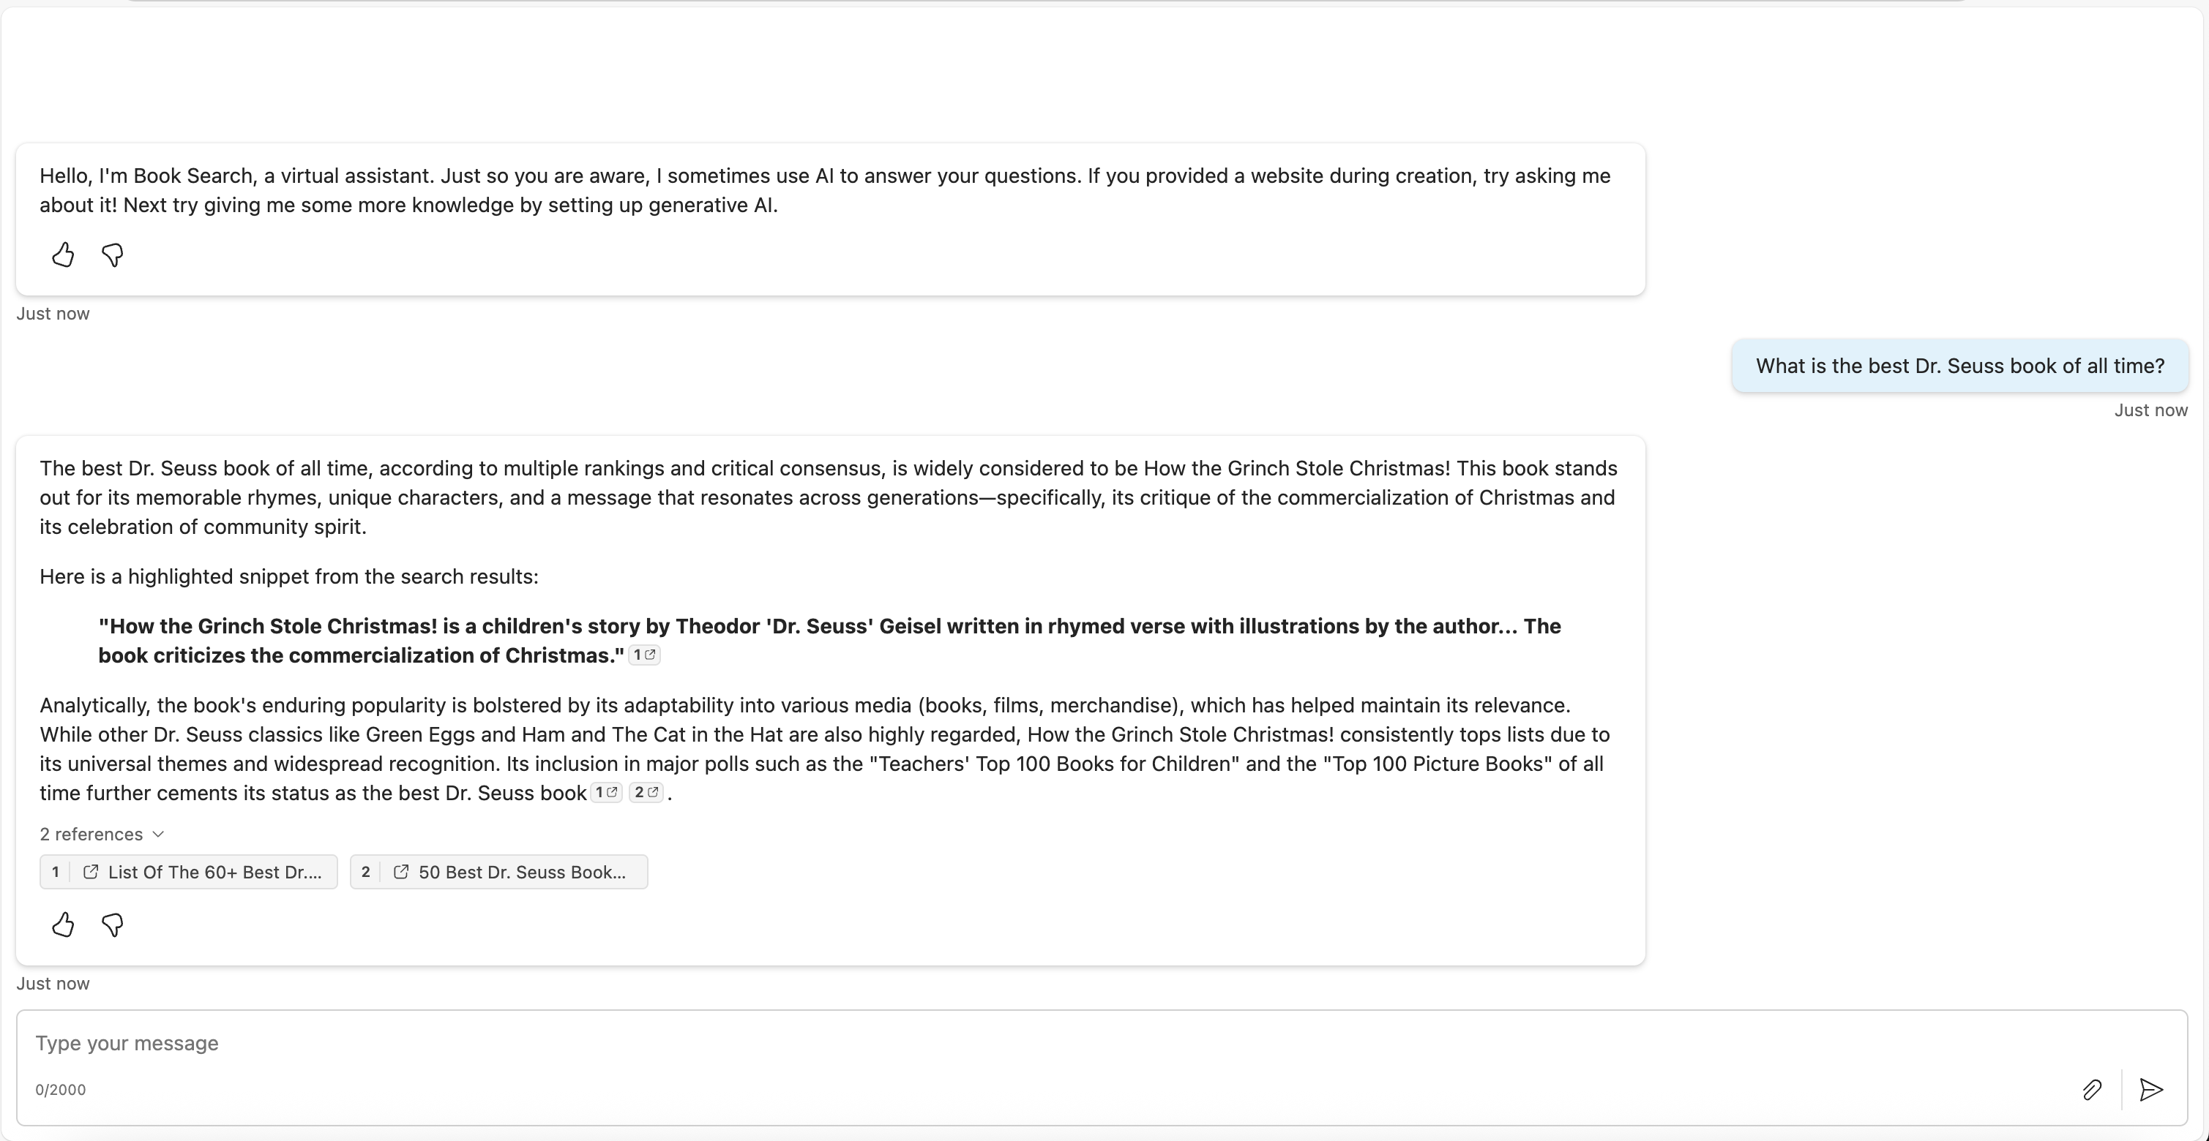
Task: Collapse the "2 references" chevron
Action: tap(159, 835)
